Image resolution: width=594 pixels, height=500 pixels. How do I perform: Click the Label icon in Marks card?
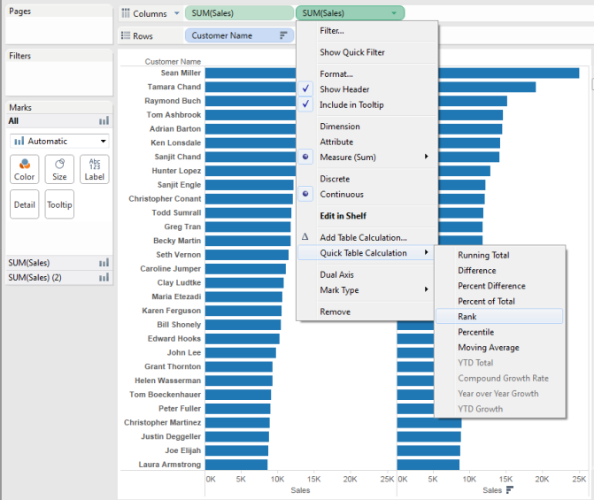coord(94,169)
